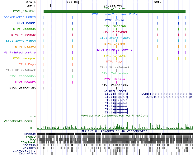This screenshot has height=155, width=193.
Task: Click the X_tropicalis alignment row label
Action: point(27,151)
